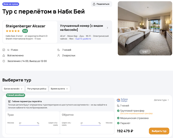Show more amenities via Ещё 14 удобств
This screenshot has height=138, width=173.
(x=83, y=39)
